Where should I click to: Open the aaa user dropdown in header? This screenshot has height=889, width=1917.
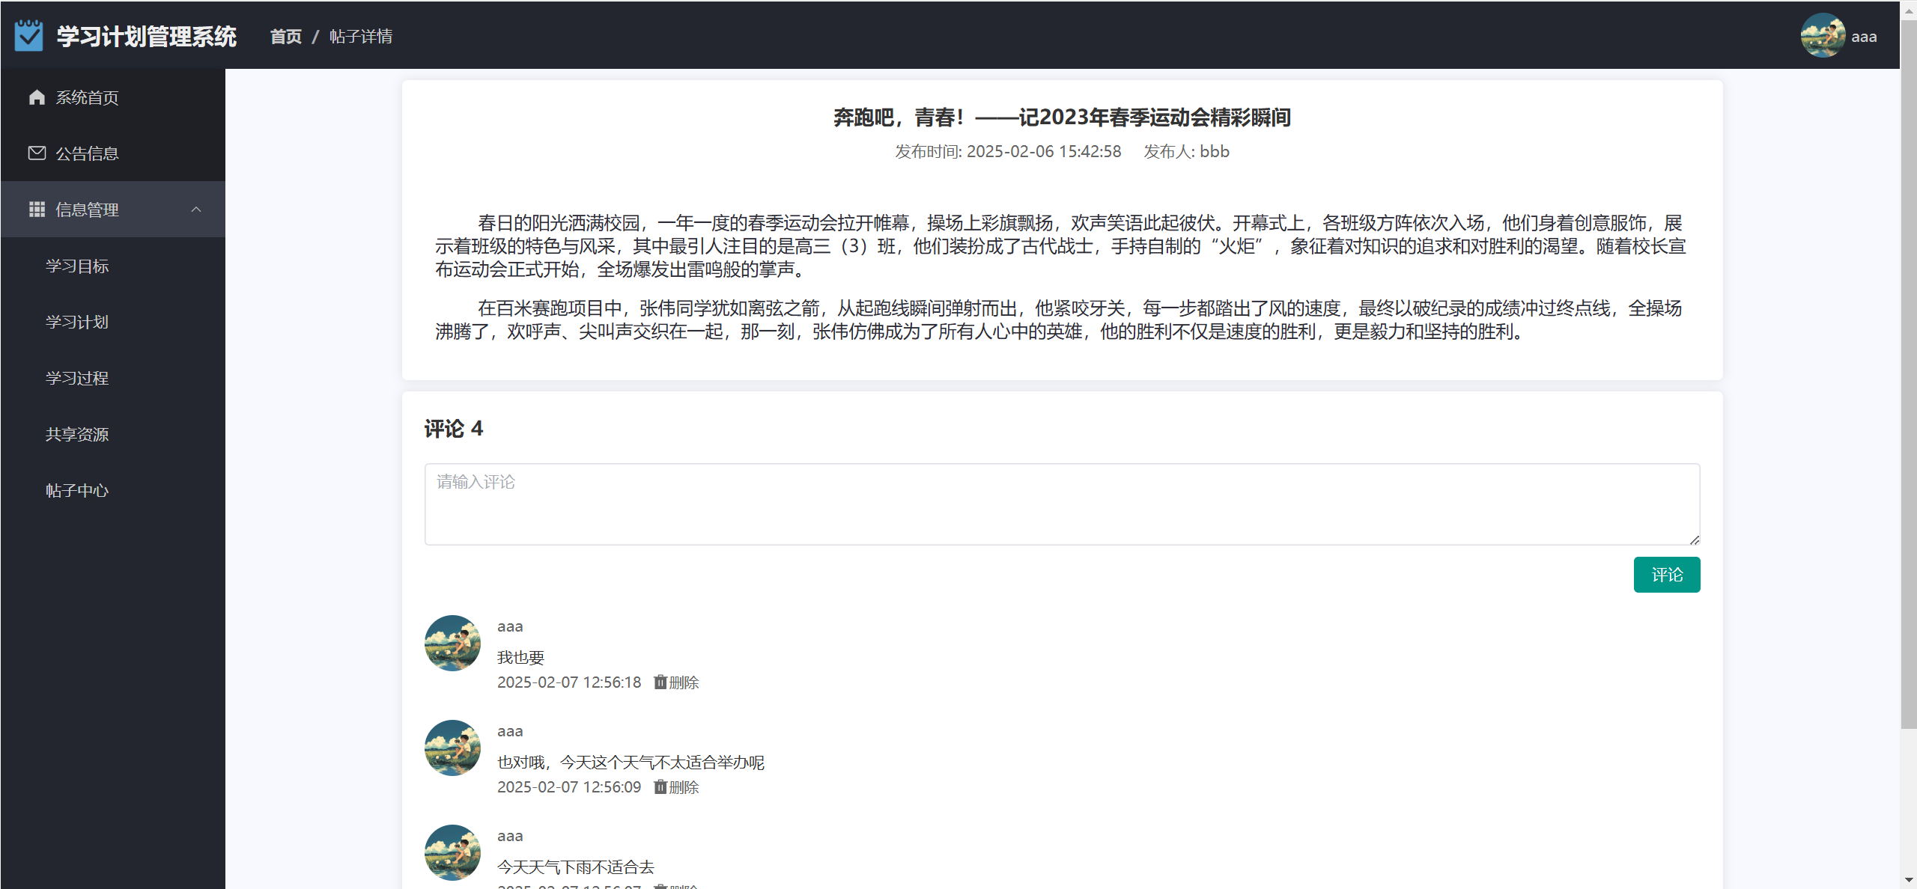[x=1863, y=37]
